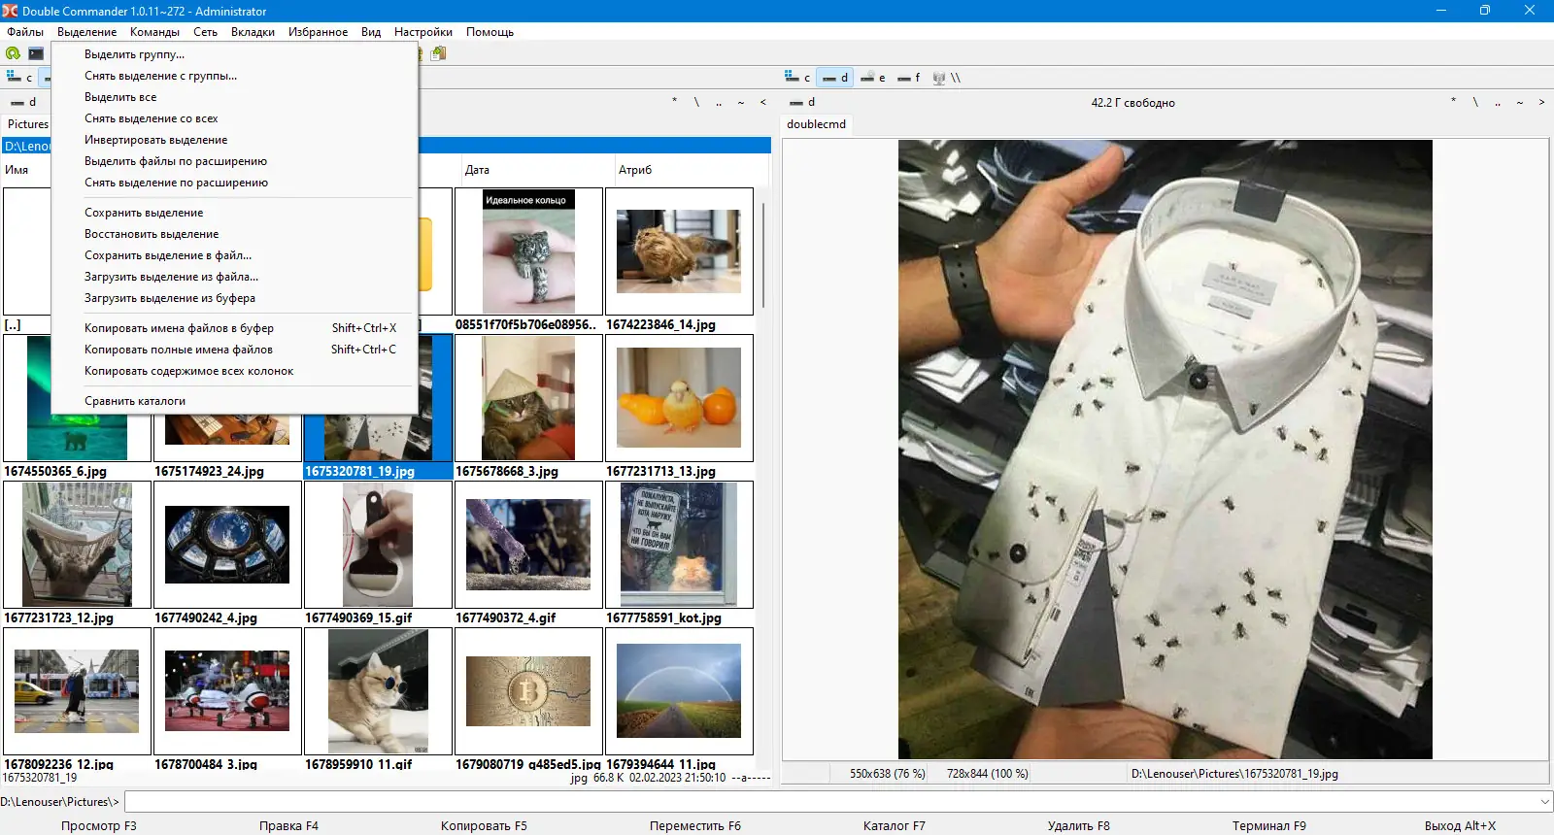This screenshot has height=835, width=1554.
Task: Toggle drive D button in right drive bar
Action: coord(835,78)
